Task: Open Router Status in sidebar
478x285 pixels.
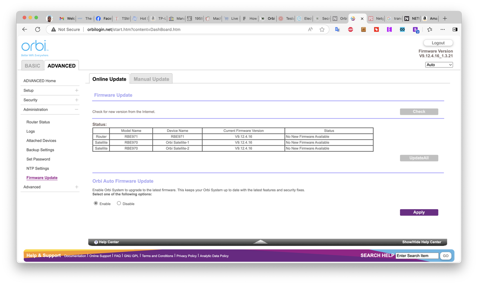Action: coord(38,122)
